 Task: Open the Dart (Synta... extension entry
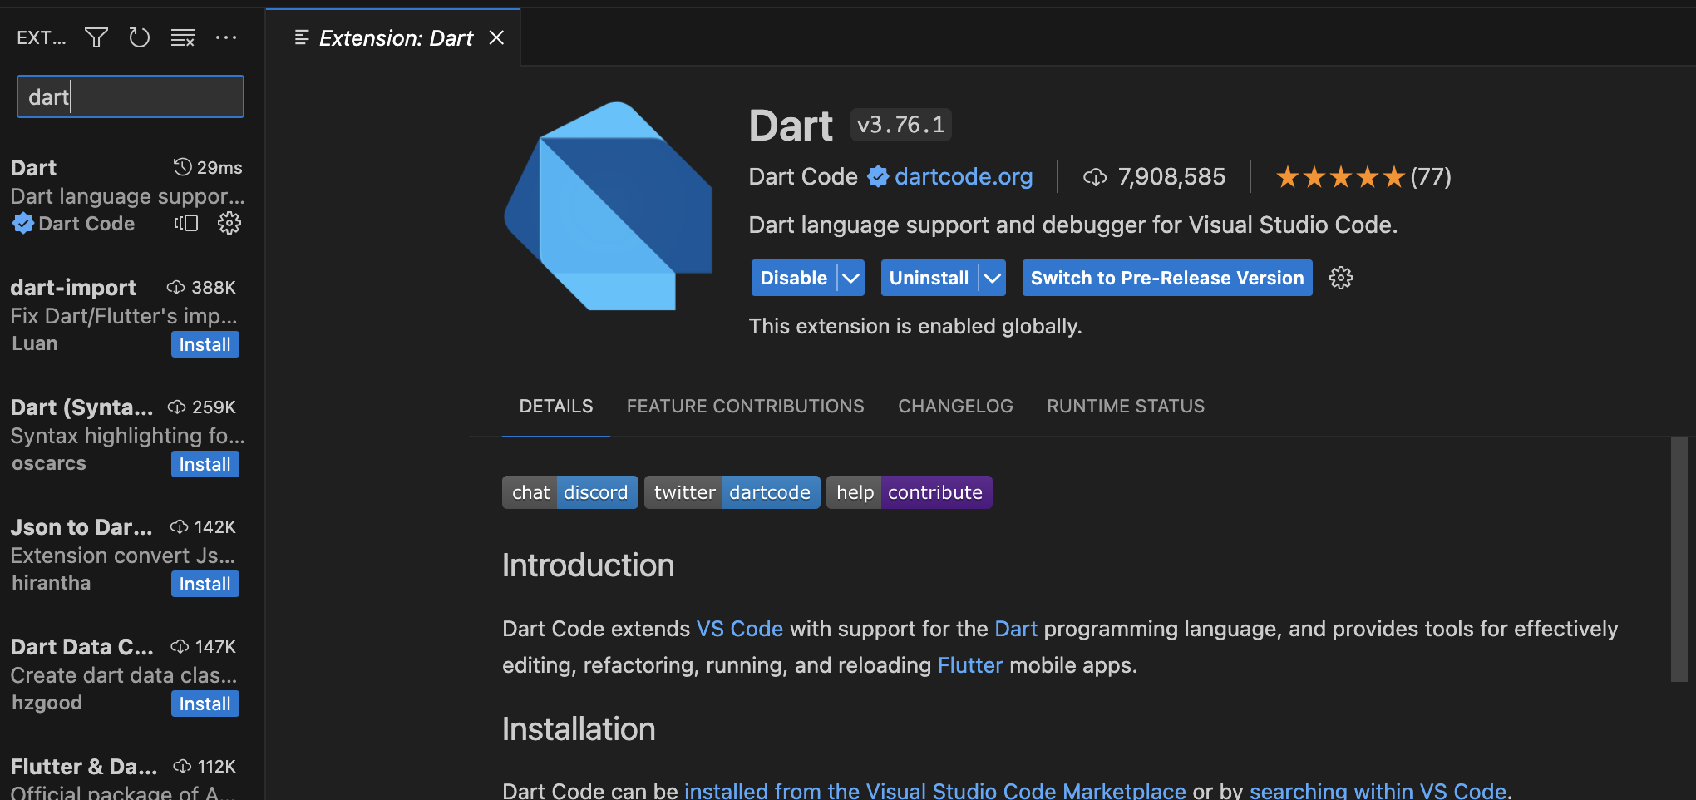[x=131, y=435]
